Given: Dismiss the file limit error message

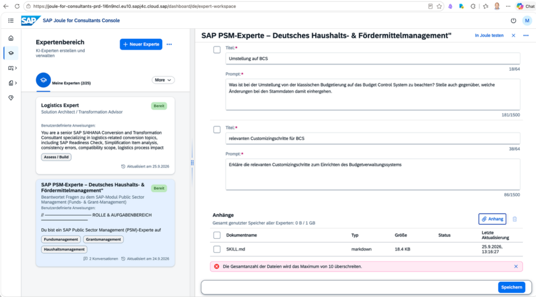Looking at the screenshot, I should click(x=516, y=267).
